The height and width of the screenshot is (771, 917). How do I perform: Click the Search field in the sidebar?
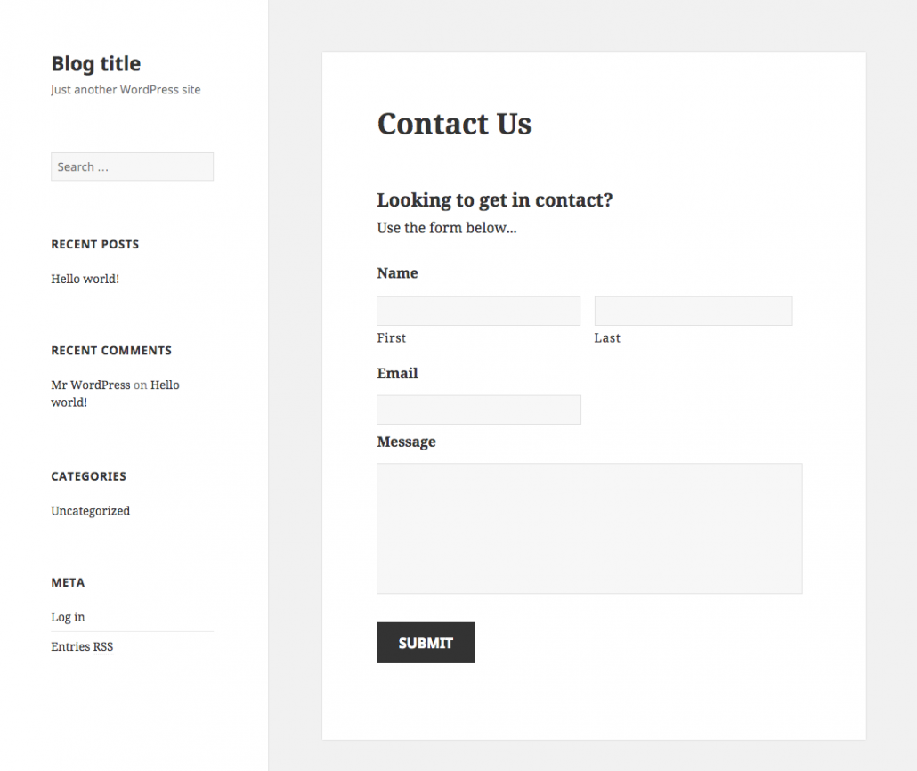(x=132, y=166)
